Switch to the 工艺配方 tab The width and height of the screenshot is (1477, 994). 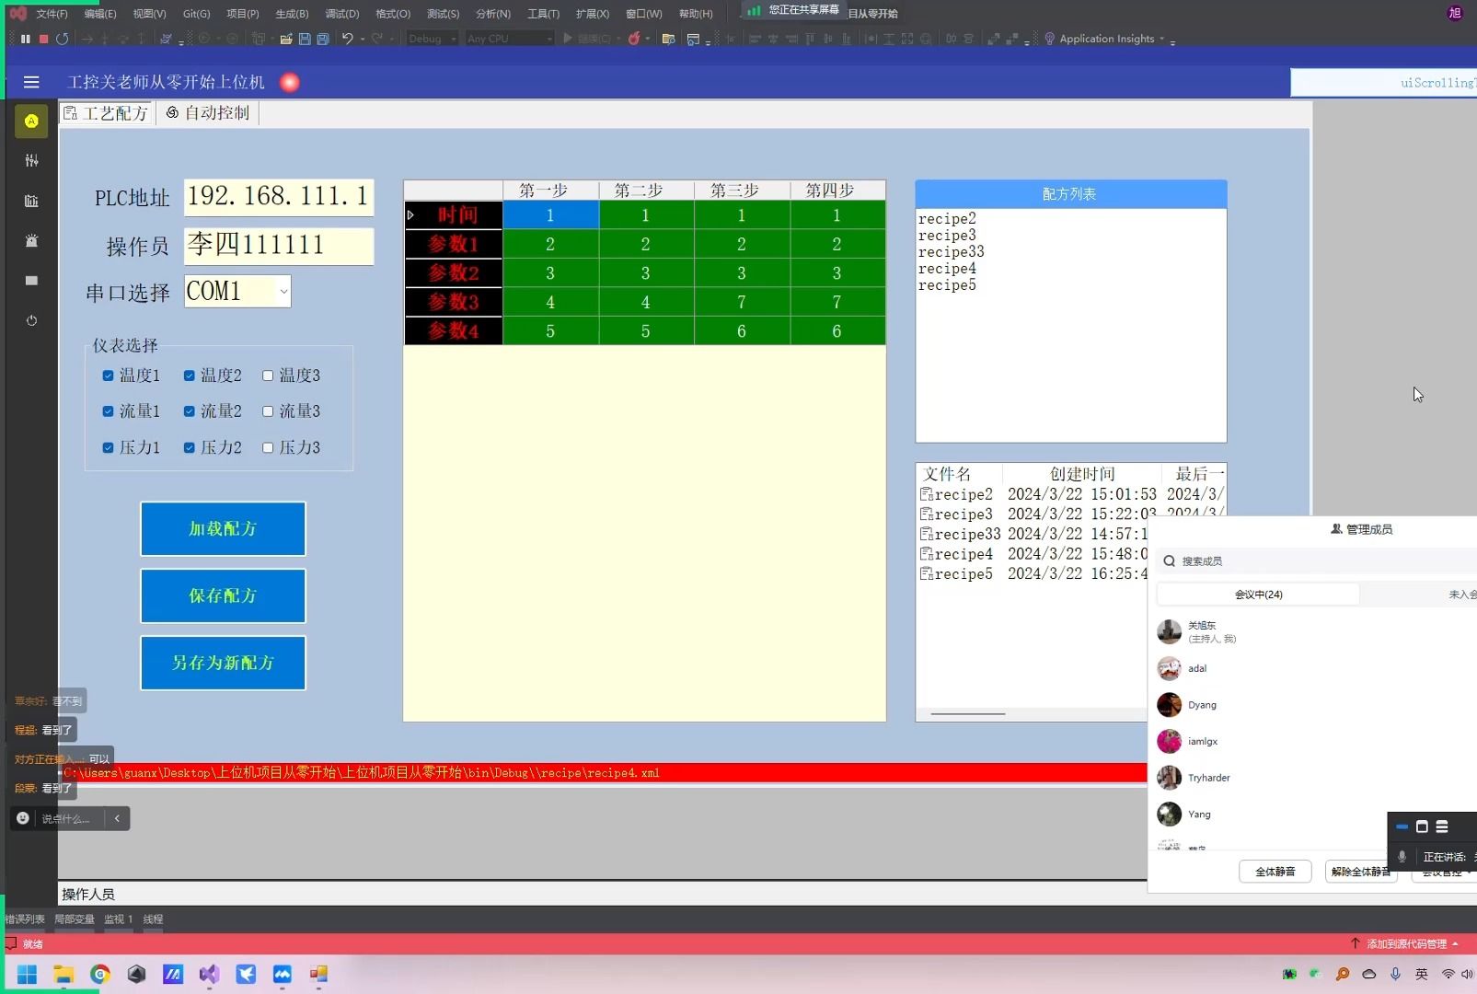(106, 113)
